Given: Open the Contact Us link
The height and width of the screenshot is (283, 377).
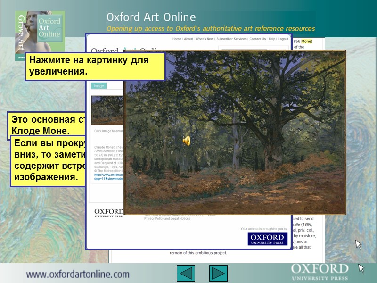Looking at the screenshot, I should (257, 39).
